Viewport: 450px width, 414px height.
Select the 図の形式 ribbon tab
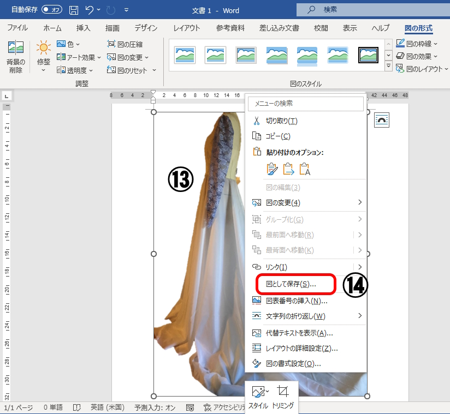point(419,28)
